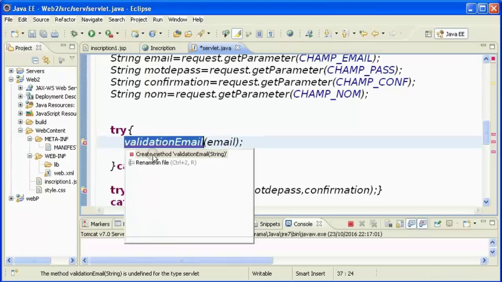The height and width of the screenshot is (282, 502).
Task: Collapse the Web2 project node
Action: [11, 80]
